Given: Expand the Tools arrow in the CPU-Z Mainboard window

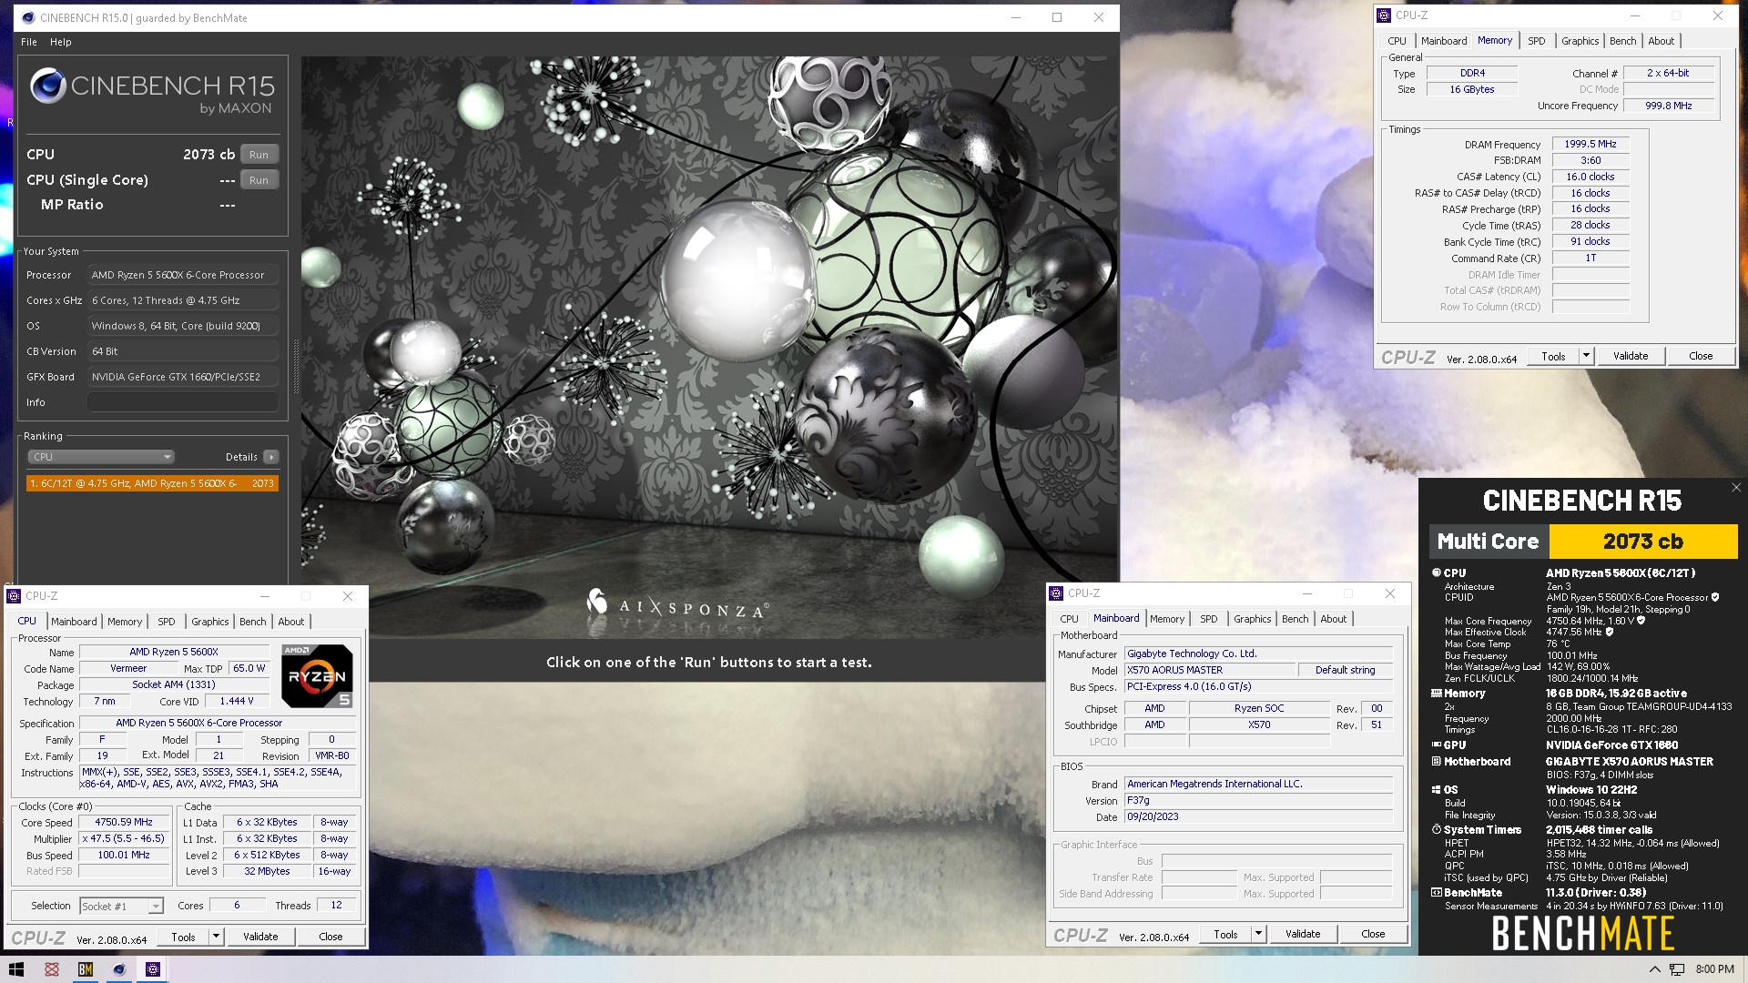Looking at the screenshot, I should pyautogui.click(x=1258, y=934).
